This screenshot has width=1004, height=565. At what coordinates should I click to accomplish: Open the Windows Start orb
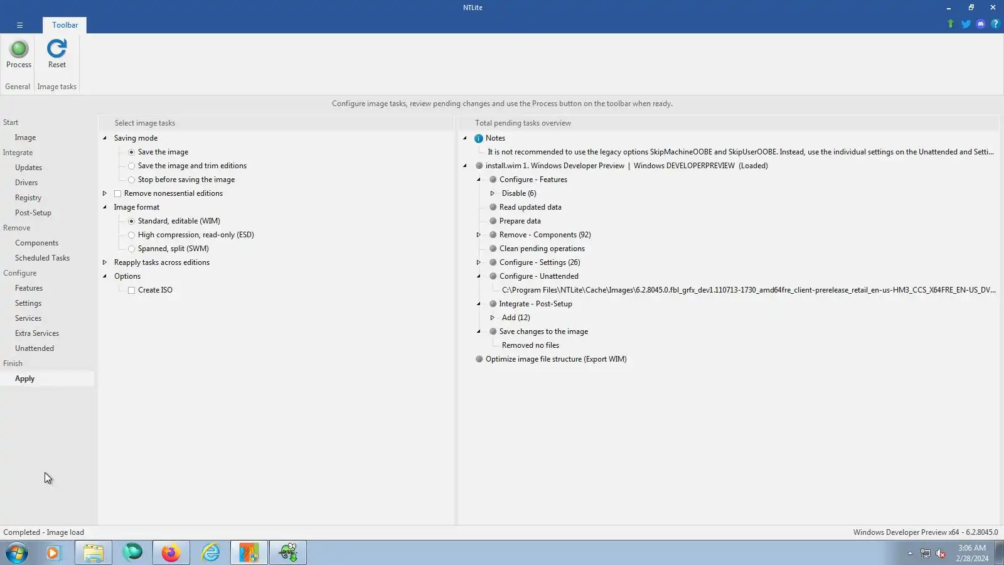pyautogui.click(x=17, y=552)
